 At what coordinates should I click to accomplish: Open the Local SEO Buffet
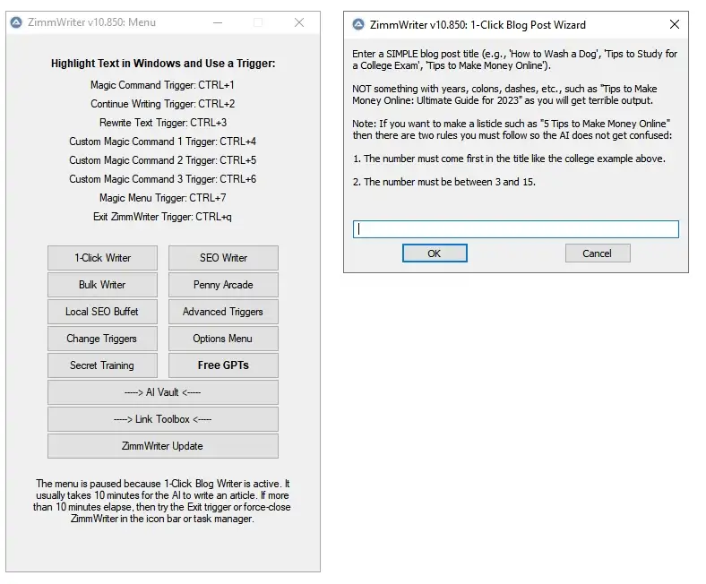(x=102, y=312)
